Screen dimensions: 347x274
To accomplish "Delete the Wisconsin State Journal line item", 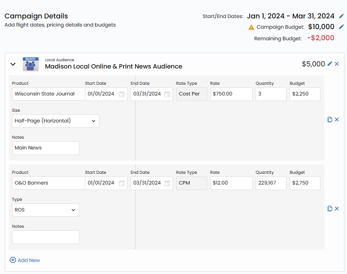I will 337,120.
